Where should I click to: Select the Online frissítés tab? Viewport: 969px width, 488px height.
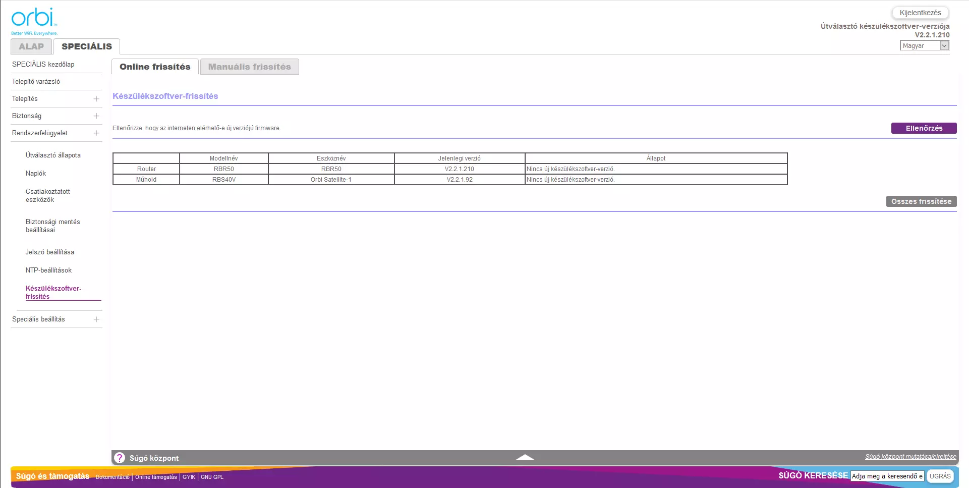tap(155, 67)
